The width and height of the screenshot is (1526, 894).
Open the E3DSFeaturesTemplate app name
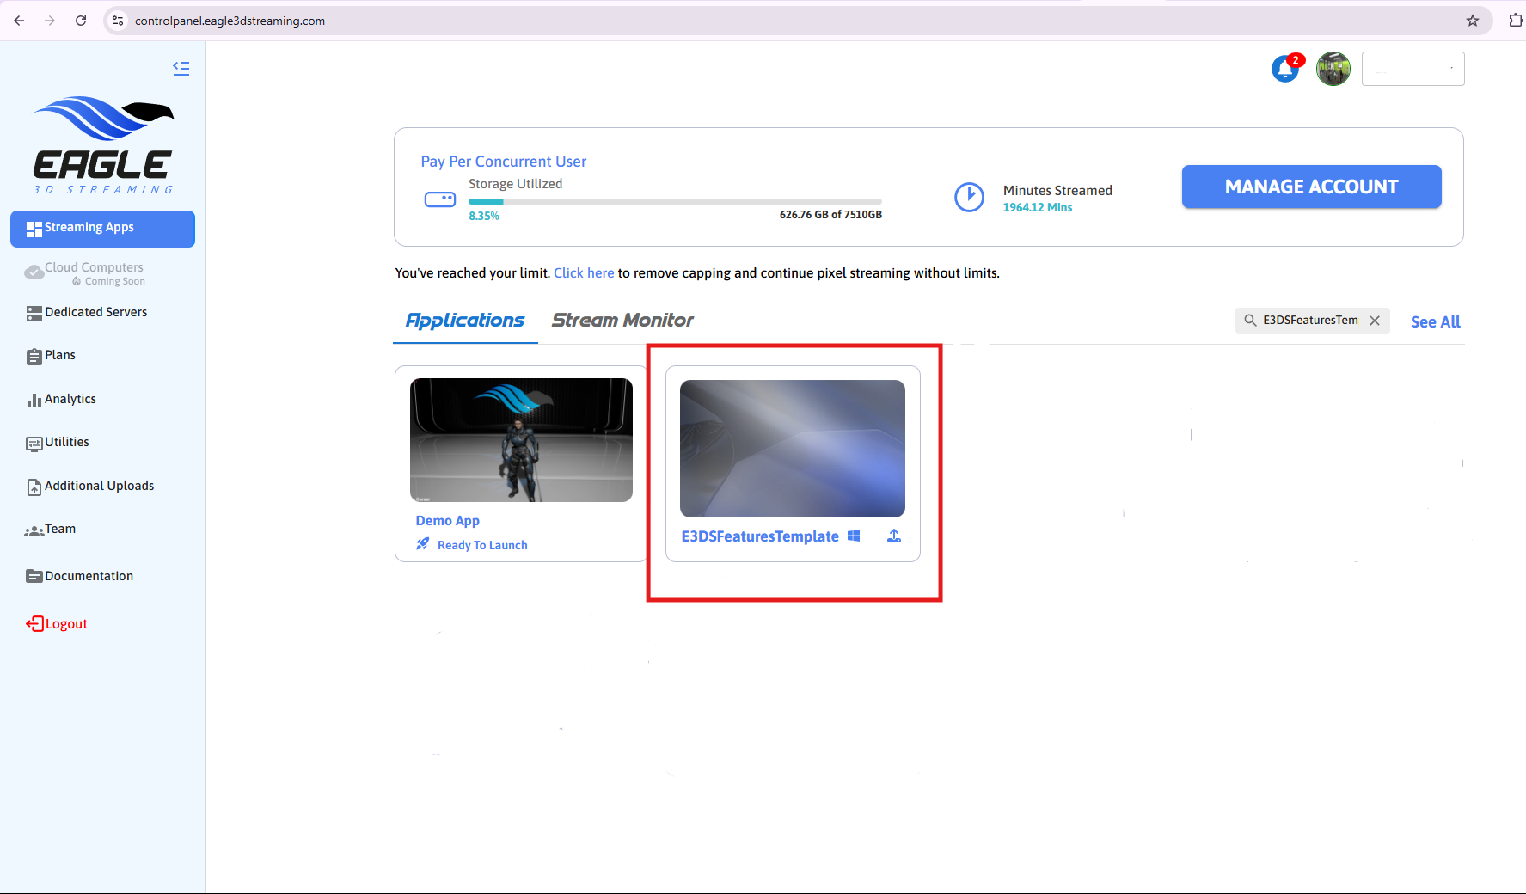point(760,536)
